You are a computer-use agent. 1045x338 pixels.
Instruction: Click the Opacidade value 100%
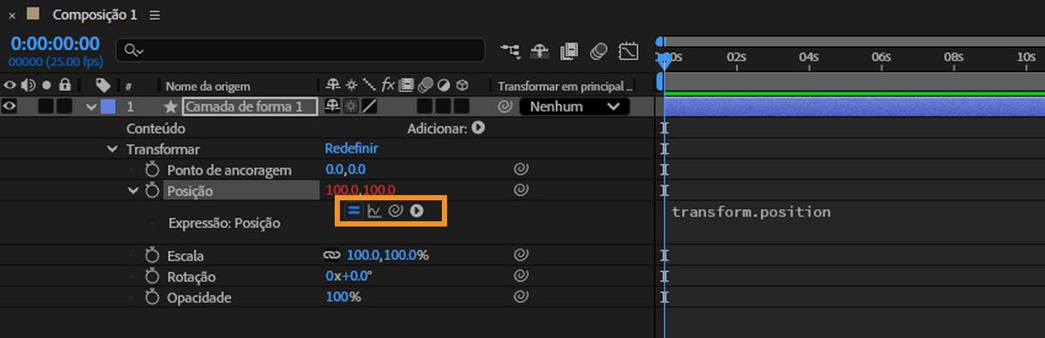(x=343, y=297)
